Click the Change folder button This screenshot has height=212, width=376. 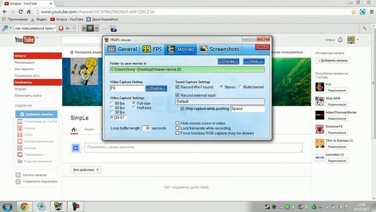(229, 61)
